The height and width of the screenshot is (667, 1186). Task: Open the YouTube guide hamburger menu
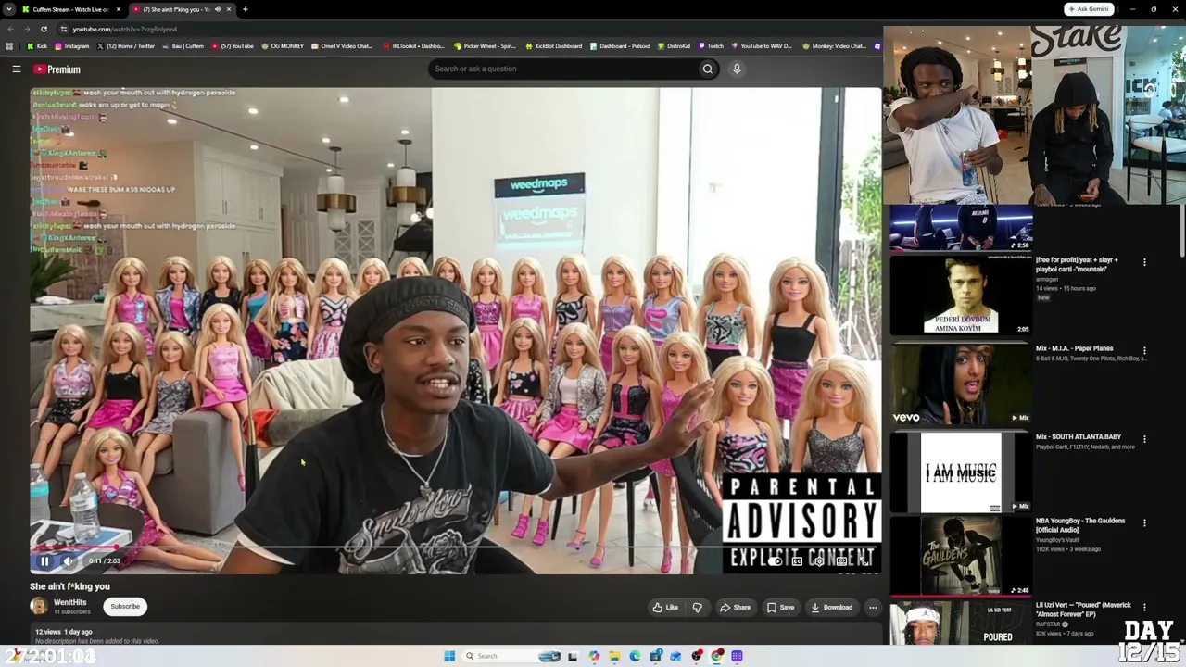coord(17,69)
